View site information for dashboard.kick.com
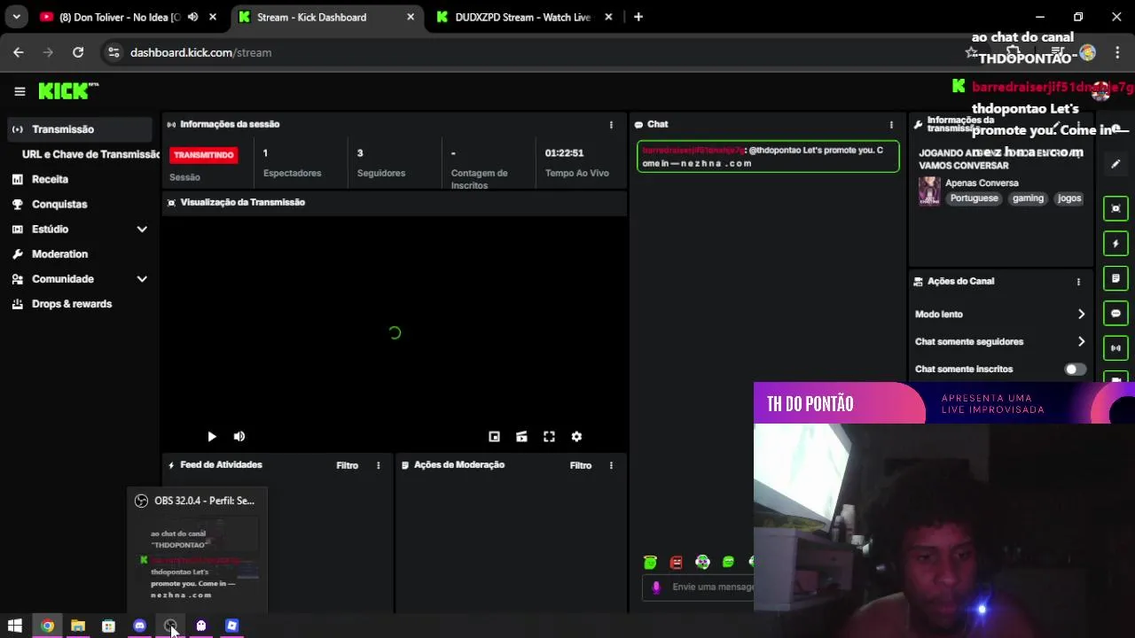The height and width of the screenshot is (638, 1135). pos(113,52)
